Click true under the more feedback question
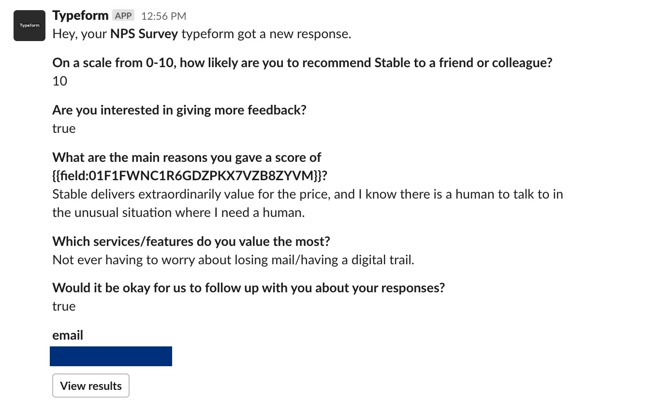Image resolution: width=645 pixels, height=415 pixels. (64, 129)
